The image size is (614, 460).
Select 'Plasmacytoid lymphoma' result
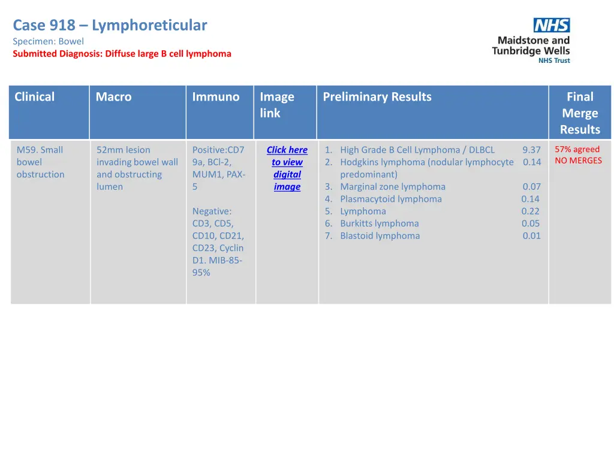391,199
